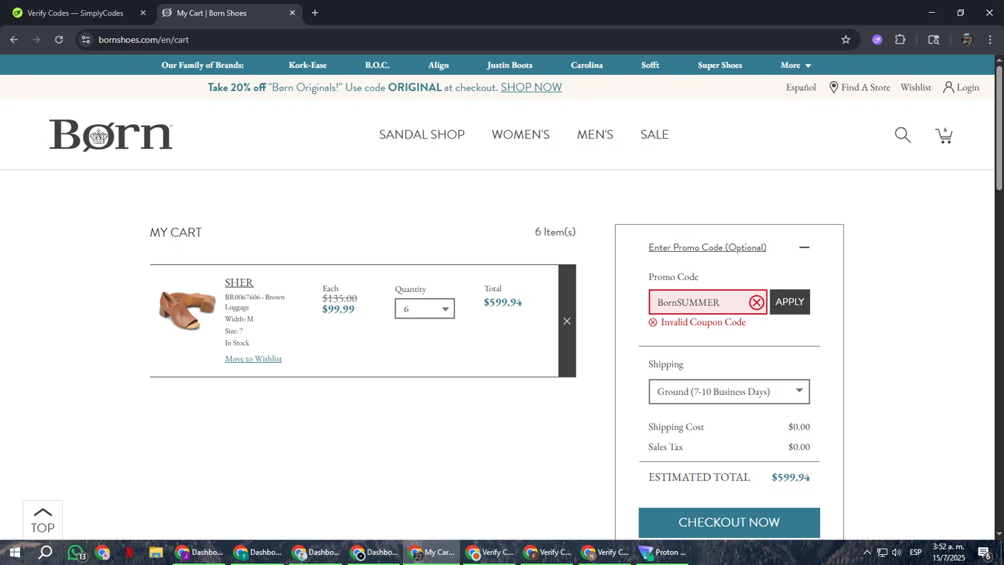1004x565 pixels.
Task: Open the My Car... Chrome taskbar window
Action: click(x=432, y=552)
